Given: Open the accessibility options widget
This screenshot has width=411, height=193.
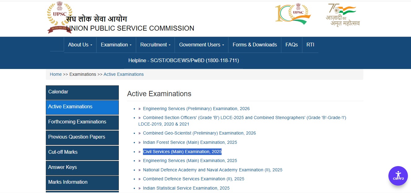Looking at the screenshot, I should tap(398, 176).
